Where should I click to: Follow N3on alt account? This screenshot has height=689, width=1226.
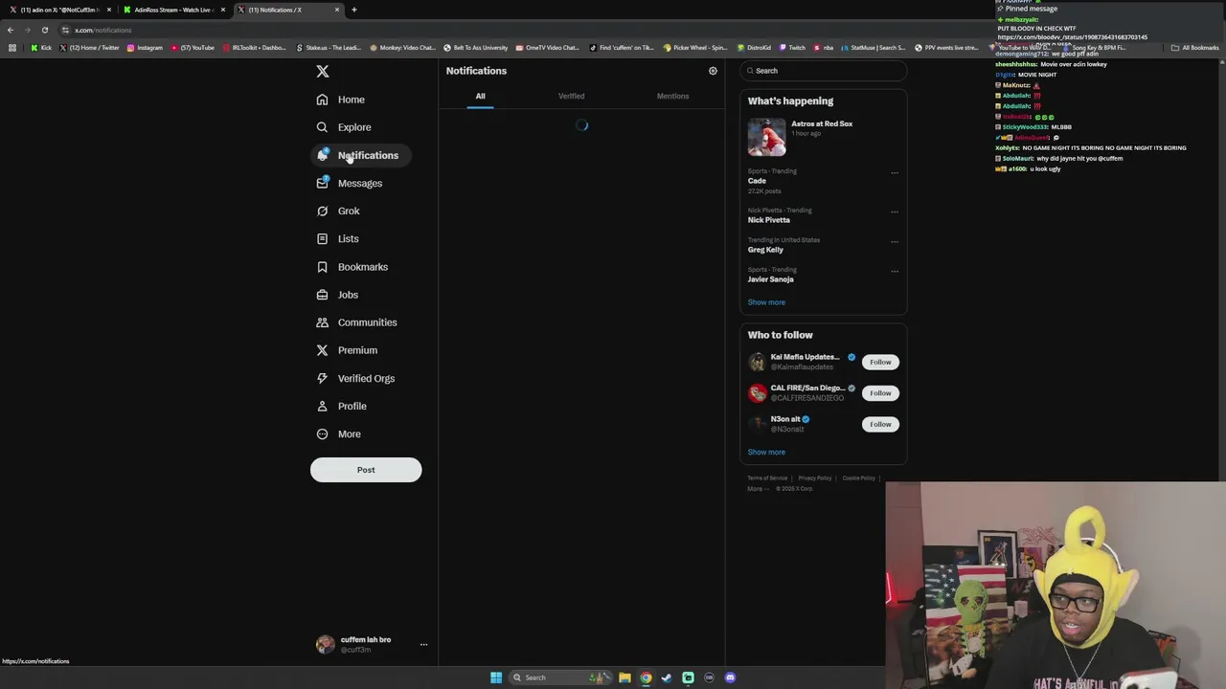click(880, 424)
